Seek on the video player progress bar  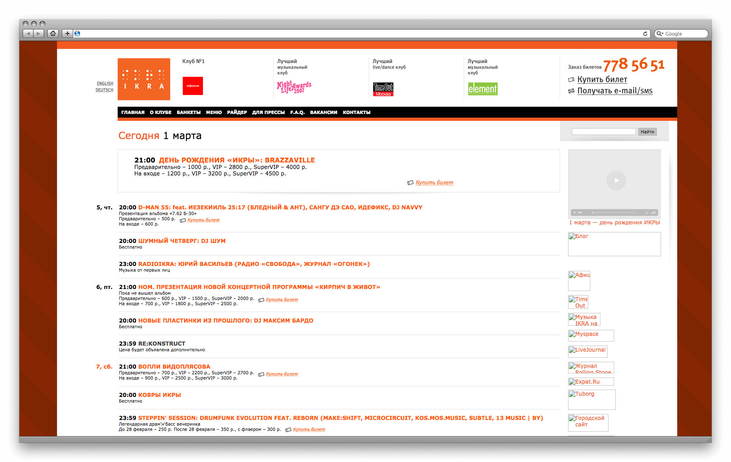[618, 212]
